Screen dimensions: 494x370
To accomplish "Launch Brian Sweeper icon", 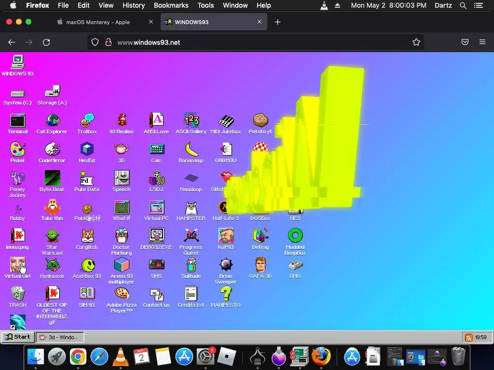I will pyautogui.click(x=226, y=271).
